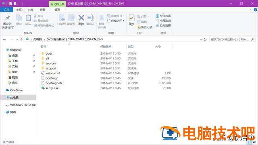Click the New folder icon

[102, 18]
